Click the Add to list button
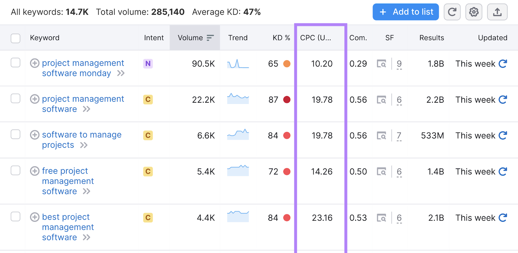518x253 pixels. (406, 12)
